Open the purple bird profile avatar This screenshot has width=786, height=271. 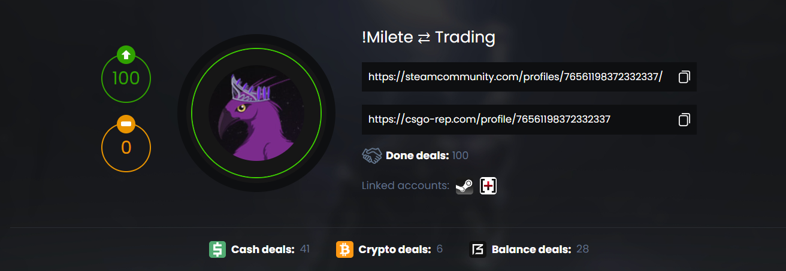[x=256, y=114]
